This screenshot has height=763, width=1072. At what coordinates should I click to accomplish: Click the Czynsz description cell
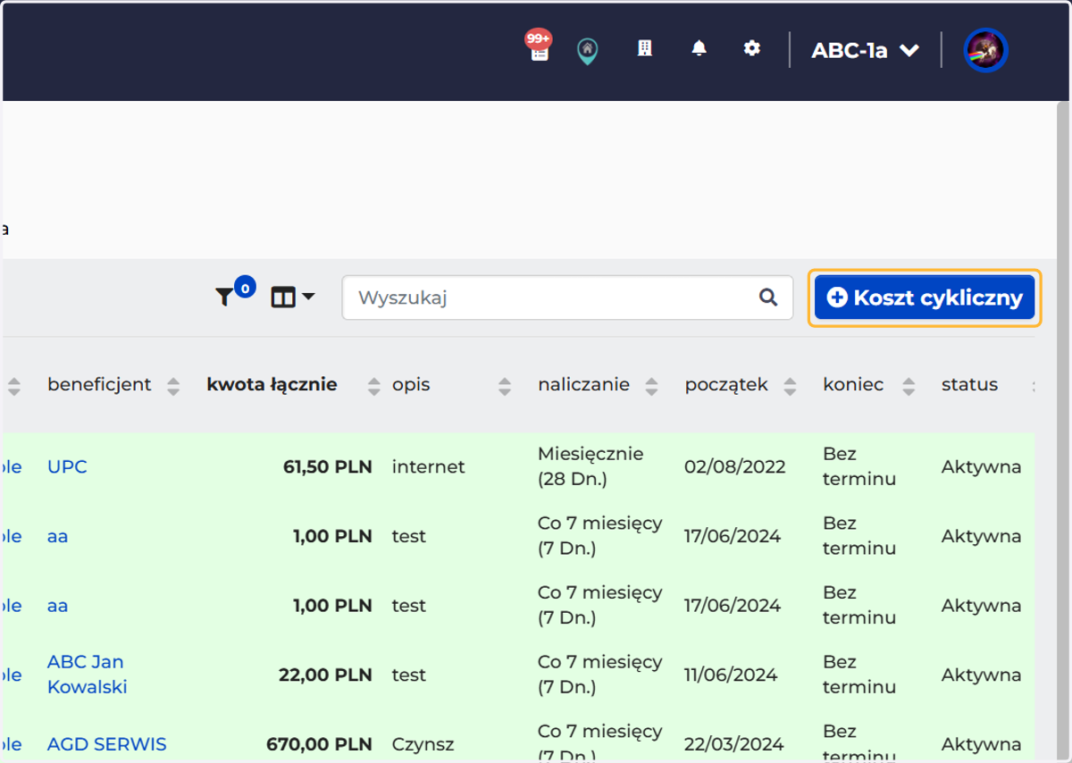(x=423, y=744)
